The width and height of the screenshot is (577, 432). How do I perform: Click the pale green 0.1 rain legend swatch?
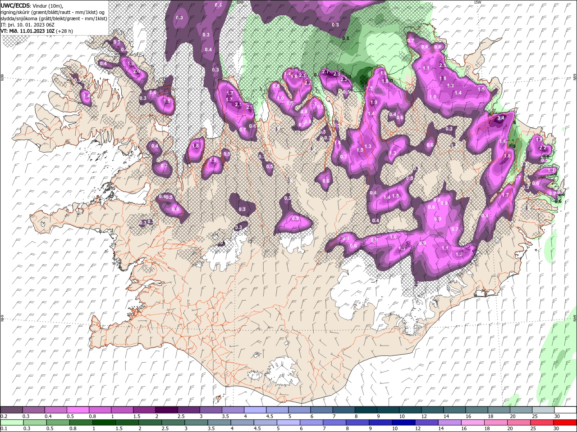tap(12, 422)
